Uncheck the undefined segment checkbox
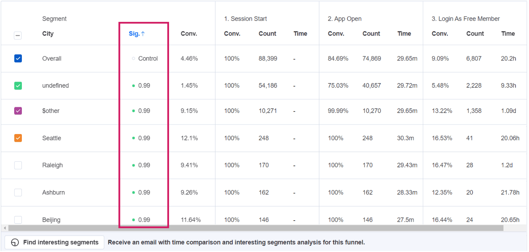 click(18, 86)
